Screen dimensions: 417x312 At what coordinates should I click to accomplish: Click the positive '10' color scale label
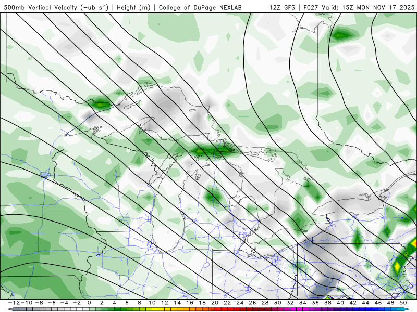tap(152, 303)
